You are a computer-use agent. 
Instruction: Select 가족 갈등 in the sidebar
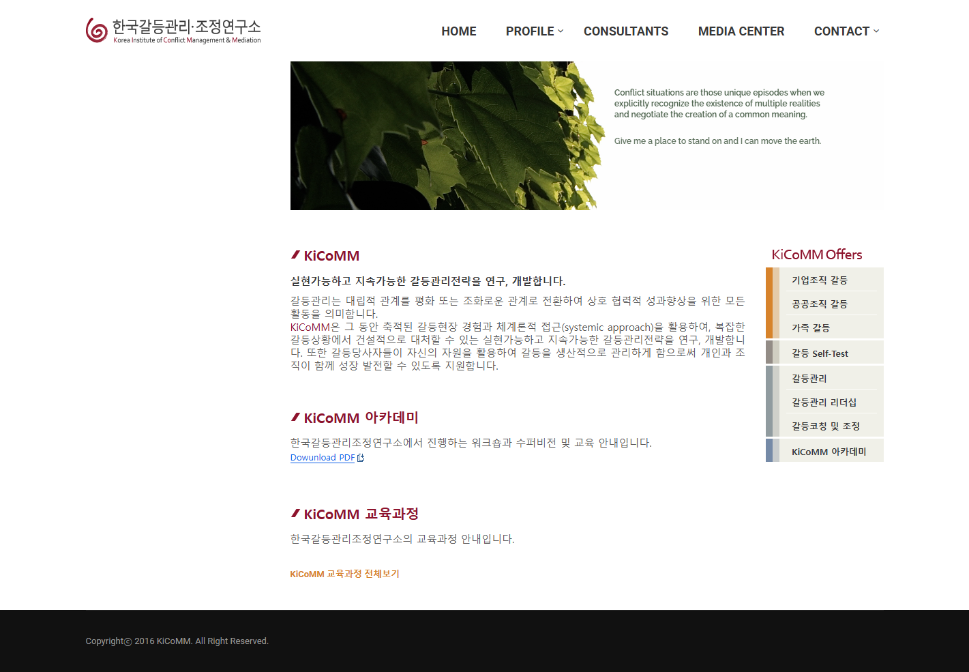pyautogui.click(x=811, y=327)
